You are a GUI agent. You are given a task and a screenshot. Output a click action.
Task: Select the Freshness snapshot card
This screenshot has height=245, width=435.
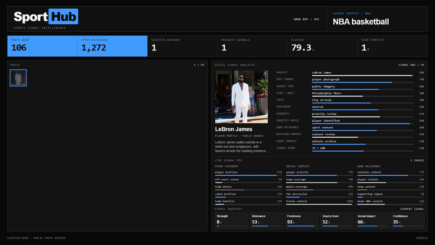[x=302, y=221]
